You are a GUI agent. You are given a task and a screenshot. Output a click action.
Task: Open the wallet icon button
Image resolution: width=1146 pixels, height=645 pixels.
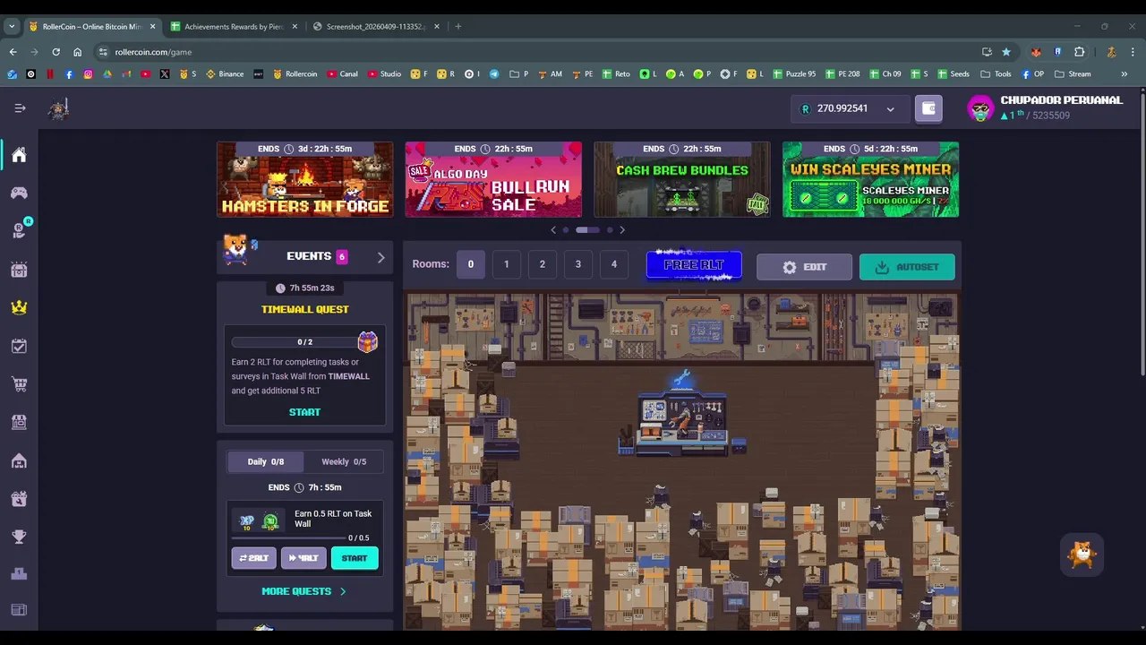coord(928,108)
